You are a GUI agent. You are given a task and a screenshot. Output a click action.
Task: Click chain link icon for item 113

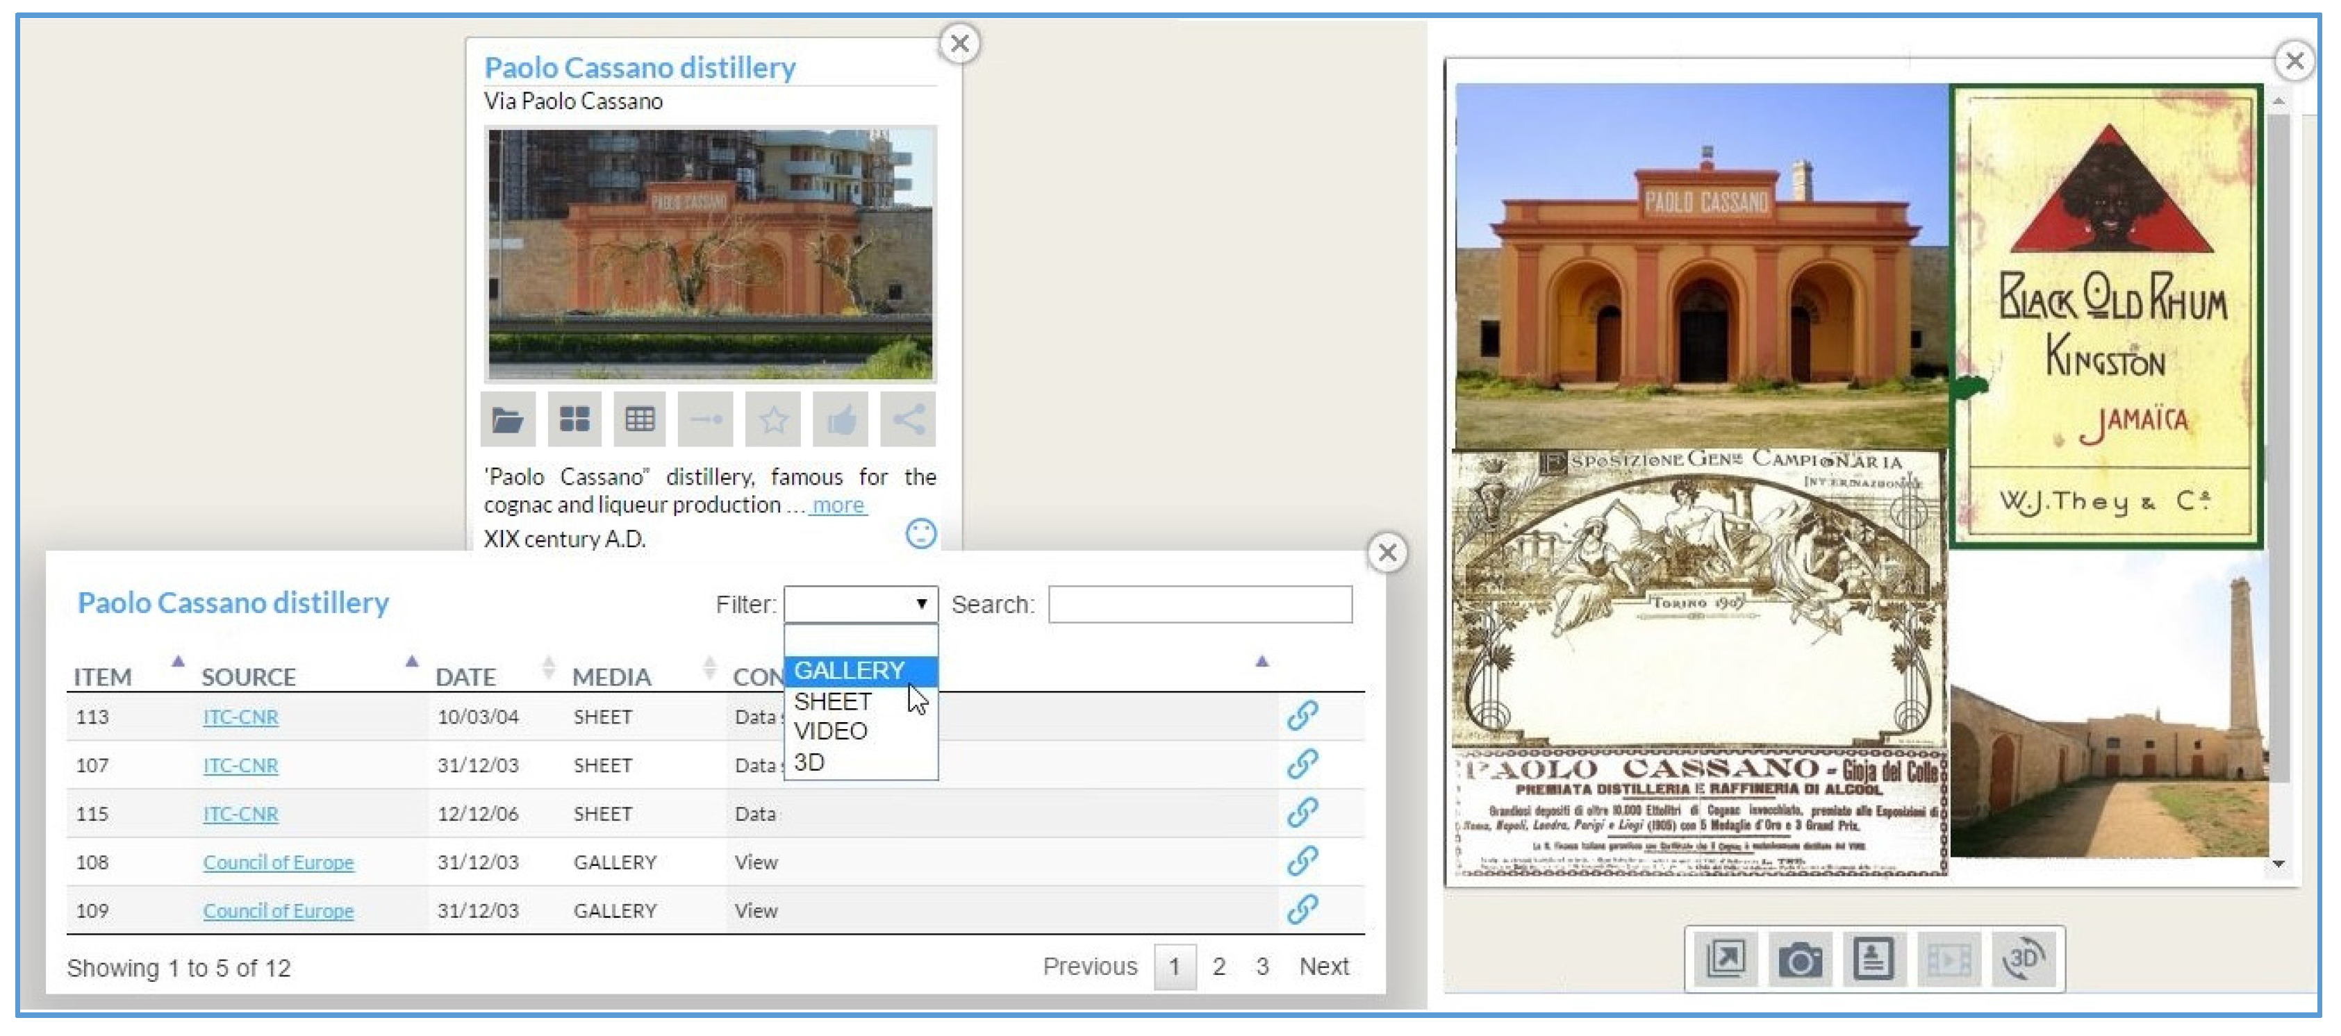tap(1301, 716)
